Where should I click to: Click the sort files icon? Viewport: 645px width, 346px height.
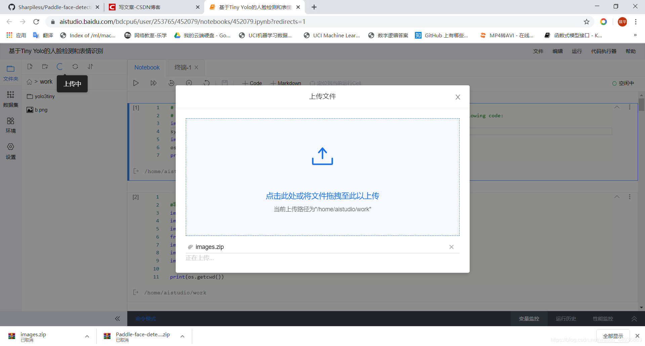click(90, 67)
